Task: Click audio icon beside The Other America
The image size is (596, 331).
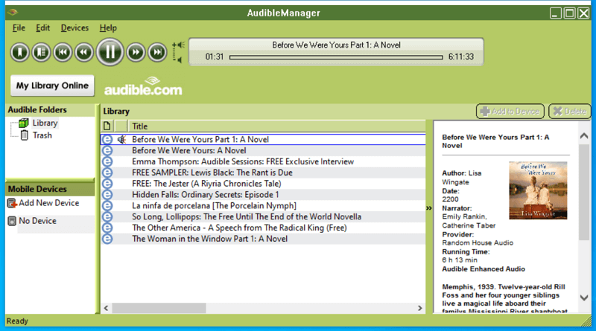Action: (107, 228)
